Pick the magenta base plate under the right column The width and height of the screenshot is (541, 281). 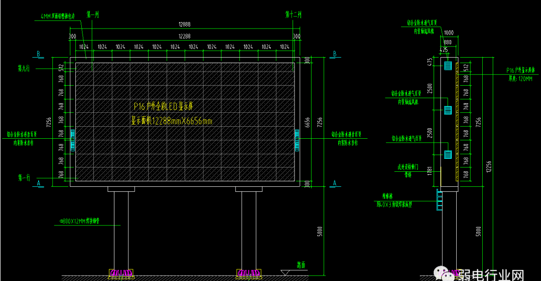[x=249, y=273]
